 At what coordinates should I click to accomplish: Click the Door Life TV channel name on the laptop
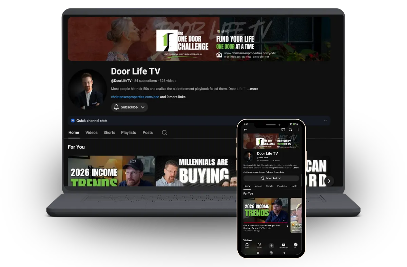click(x=136, y=71)
